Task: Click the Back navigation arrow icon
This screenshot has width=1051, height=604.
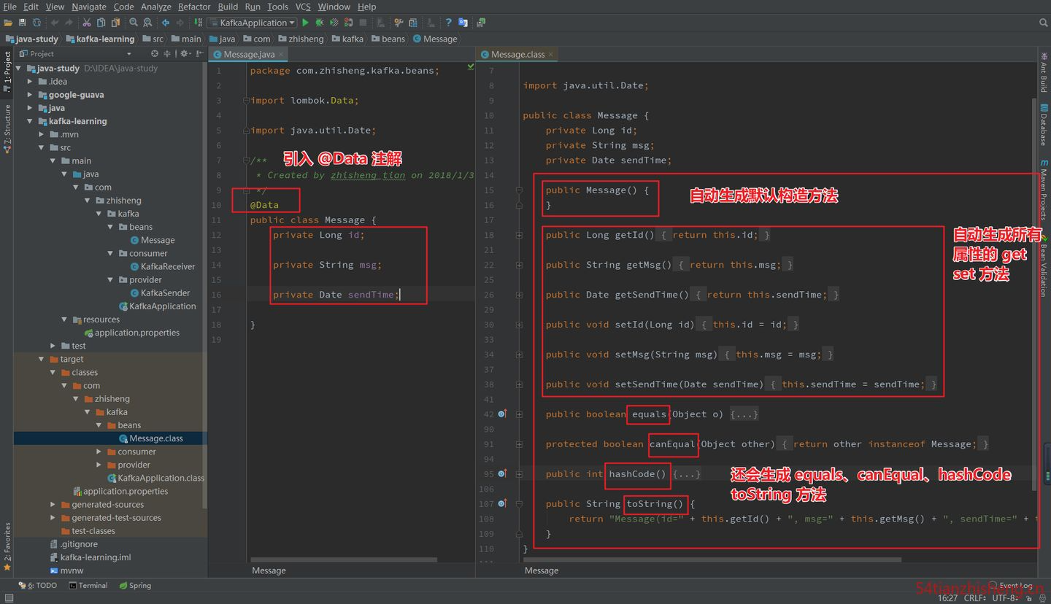Action: coord(166,23)
